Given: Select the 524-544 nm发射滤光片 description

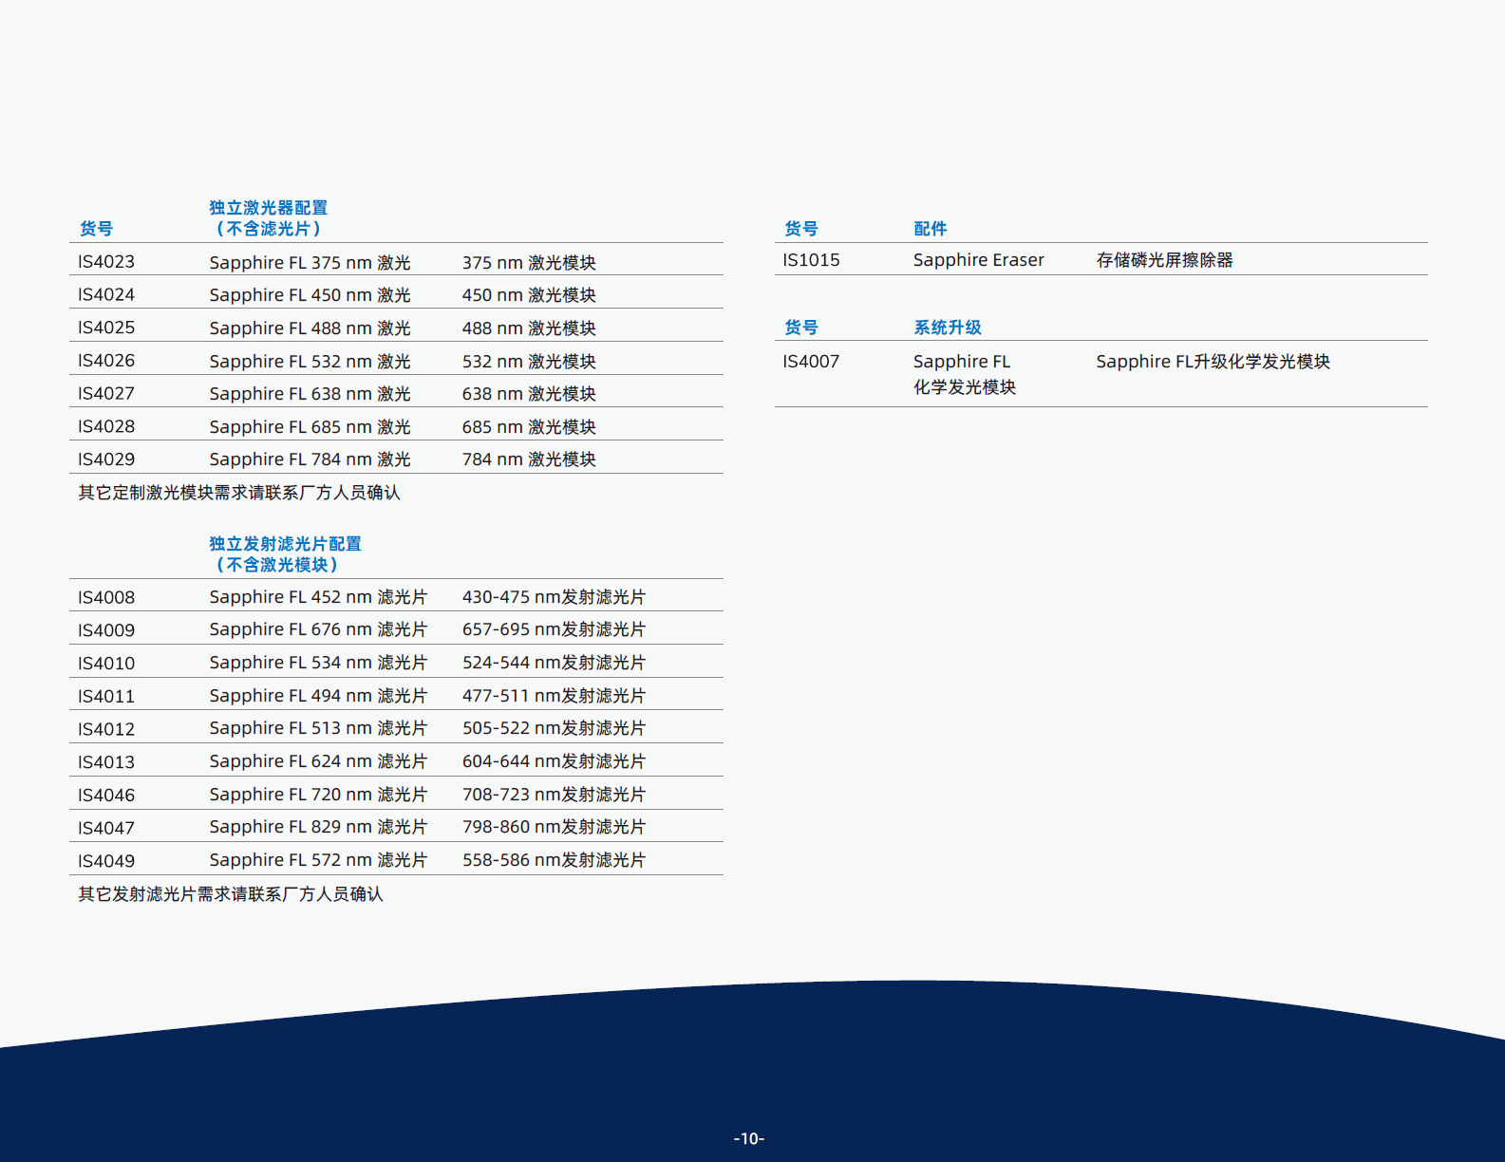Looking at the screenshot, I should coord(554,663).
